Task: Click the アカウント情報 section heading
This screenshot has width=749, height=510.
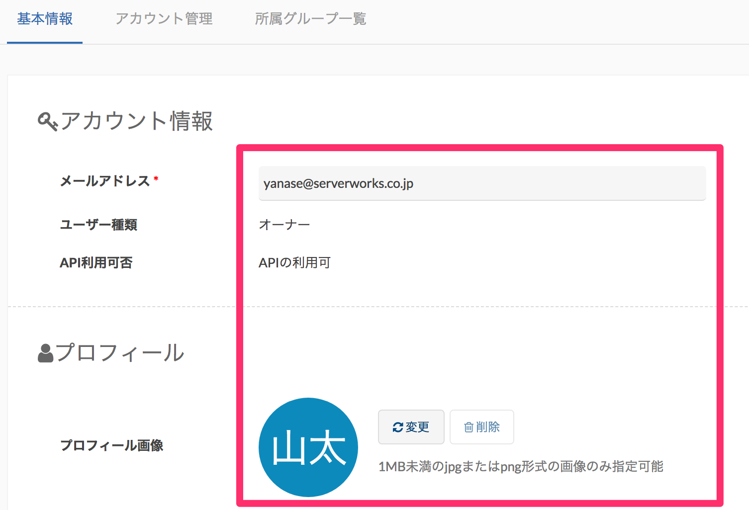Action: [x=137, y=121]
